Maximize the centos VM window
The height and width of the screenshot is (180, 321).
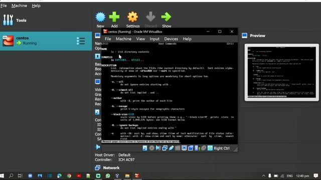point(220,31)
